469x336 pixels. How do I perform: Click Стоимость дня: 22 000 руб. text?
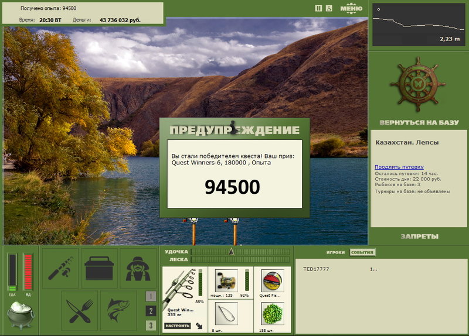coord(408,179)
